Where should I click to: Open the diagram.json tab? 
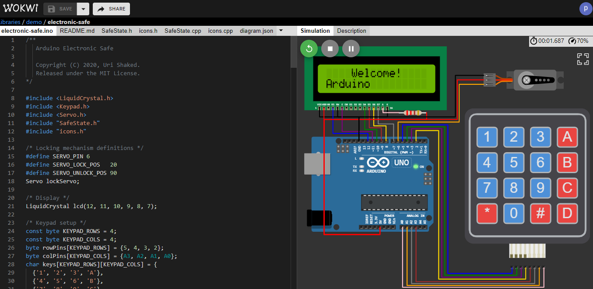pyautogui.click(x=256, y=31)
